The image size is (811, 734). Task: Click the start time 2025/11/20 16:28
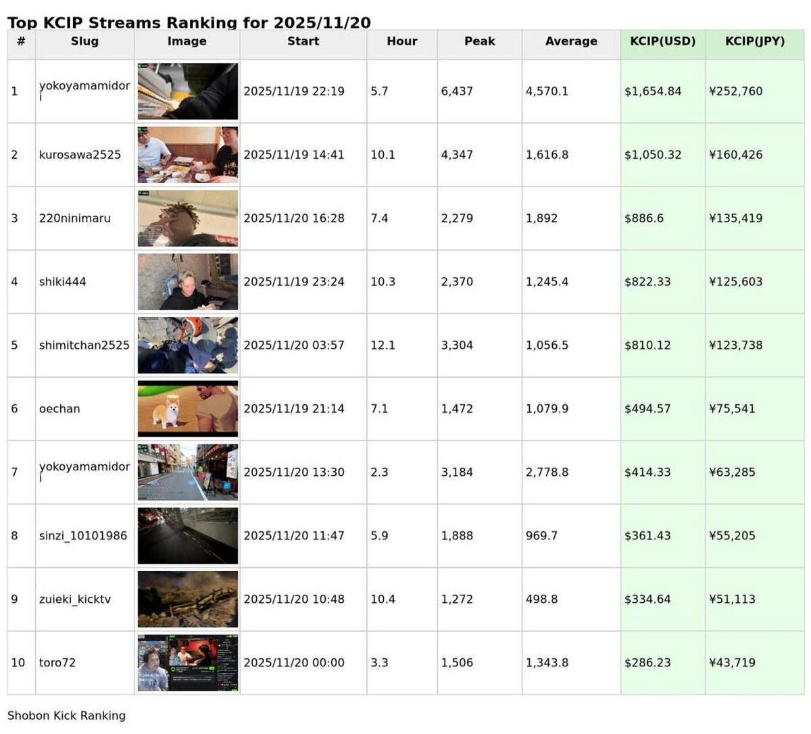click(294, 218)
